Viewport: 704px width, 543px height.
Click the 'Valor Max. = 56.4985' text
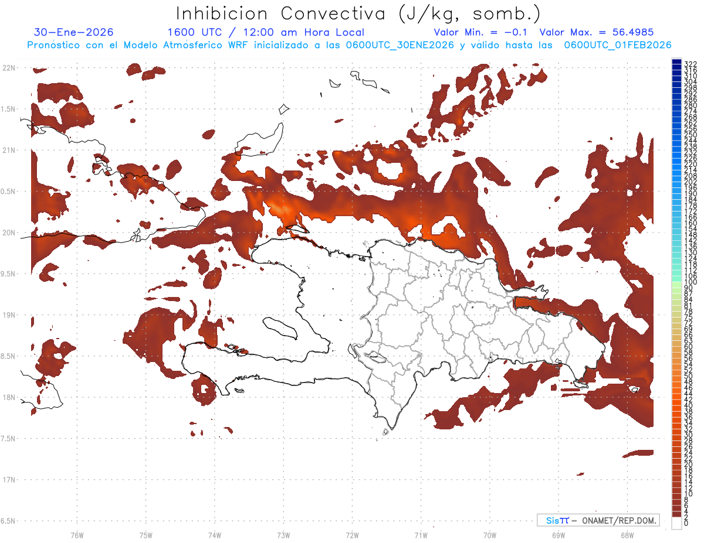596,33
